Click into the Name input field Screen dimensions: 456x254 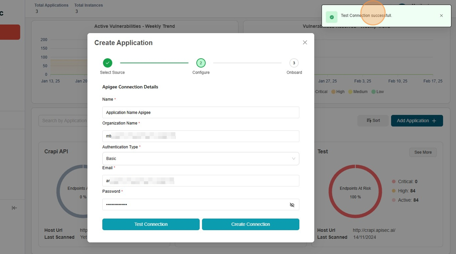click(x=200, y=113)
